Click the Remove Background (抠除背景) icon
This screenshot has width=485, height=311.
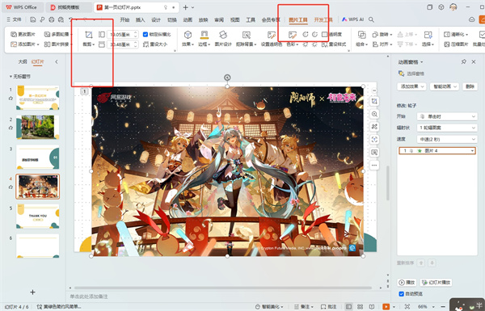[x=247, y=35]
